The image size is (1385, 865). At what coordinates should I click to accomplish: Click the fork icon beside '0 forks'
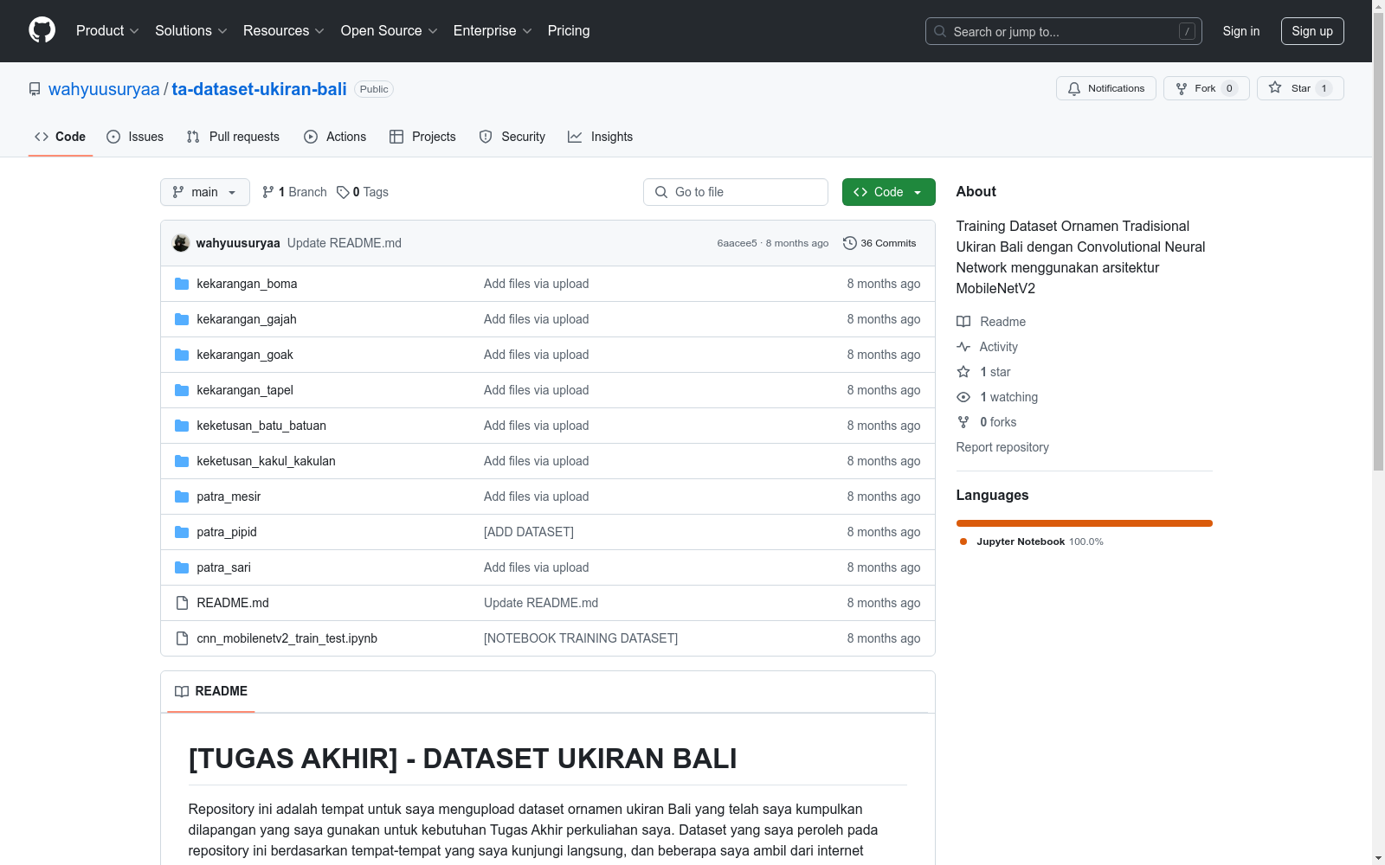pos(963,422)
